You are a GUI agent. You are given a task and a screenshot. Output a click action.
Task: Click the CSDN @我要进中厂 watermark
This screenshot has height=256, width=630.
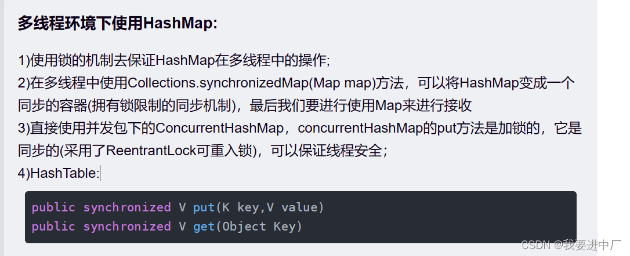pyautogui.click(x=571, y=244)
